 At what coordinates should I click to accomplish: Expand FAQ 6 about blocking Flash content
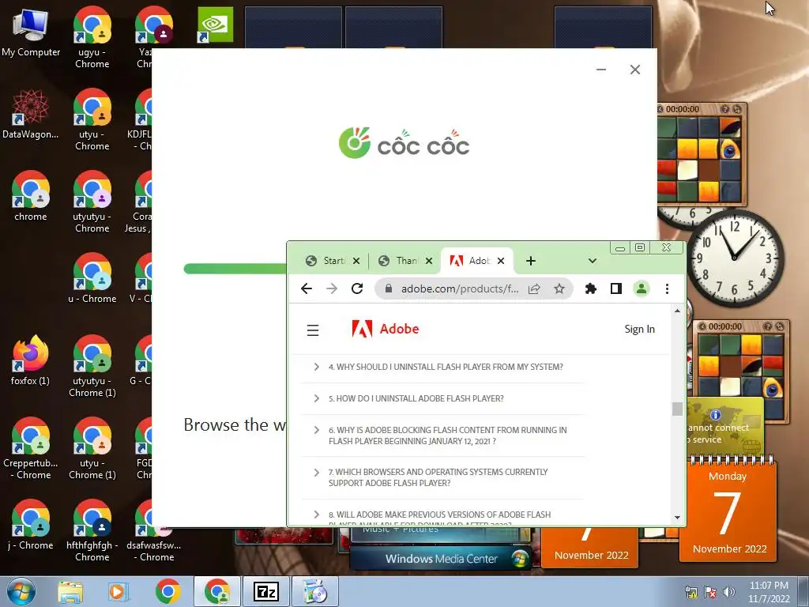click(443, 435)
